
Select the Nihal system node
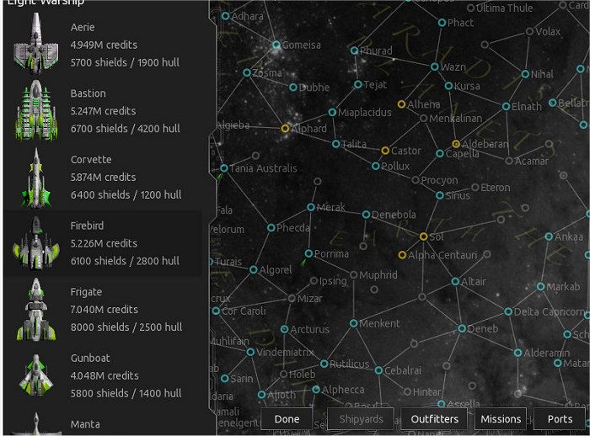coord(525,74)
